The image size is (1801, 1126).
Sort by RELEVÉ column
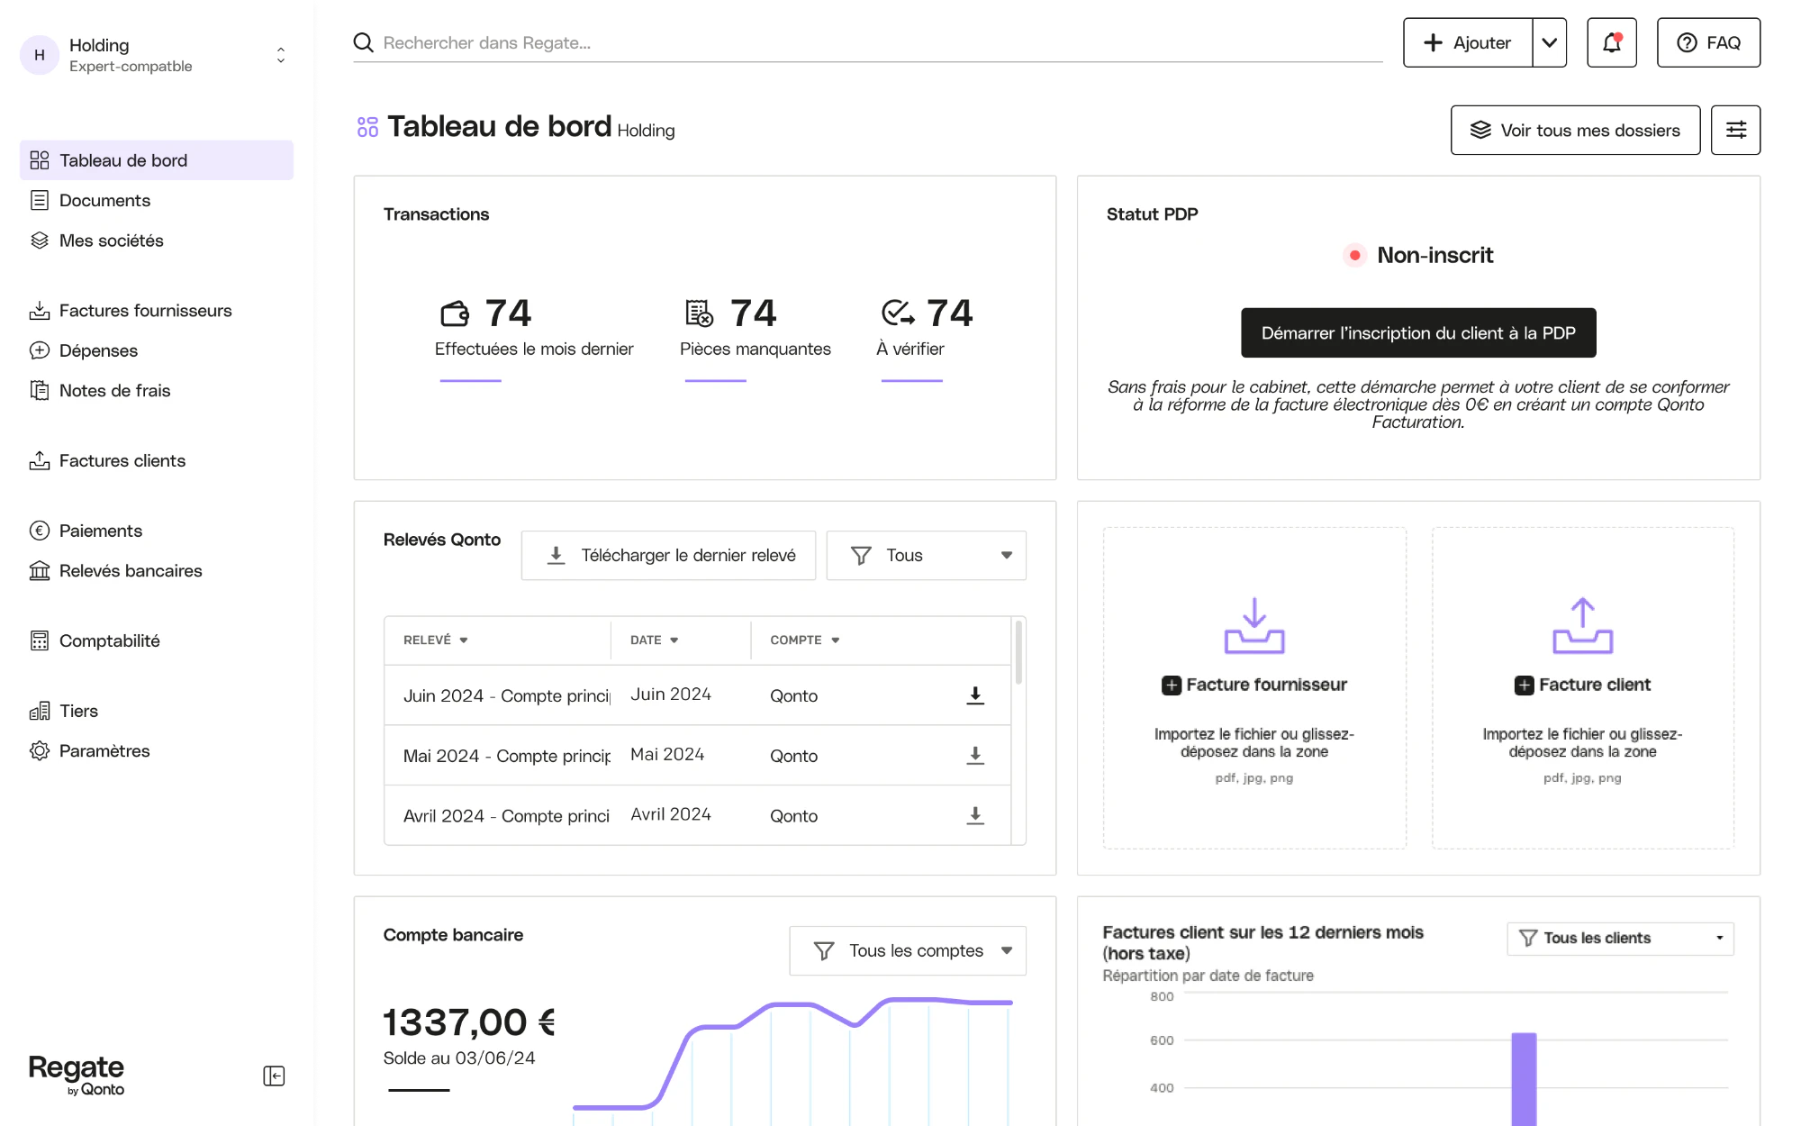(x=436, y=640)
